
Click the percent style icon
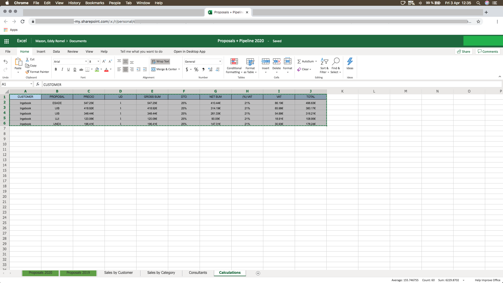pos(196,69)
